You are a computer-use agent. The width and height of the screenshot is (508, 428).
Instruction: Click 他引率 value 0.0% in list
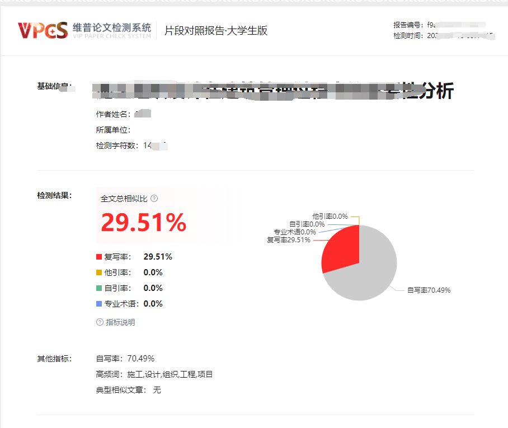153,272
